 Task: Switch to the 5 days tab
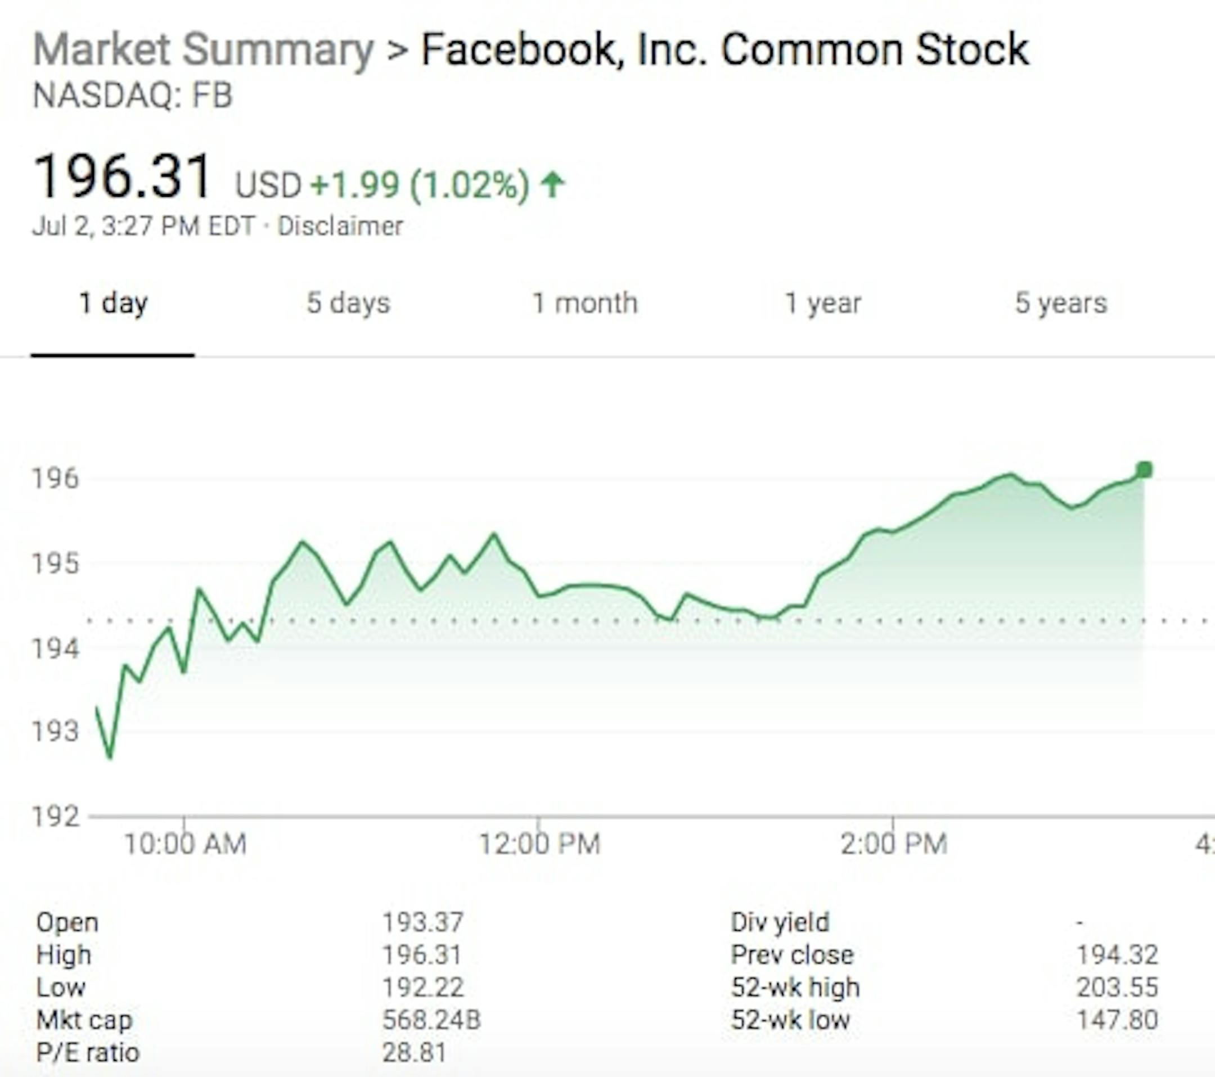coord(348,304)
